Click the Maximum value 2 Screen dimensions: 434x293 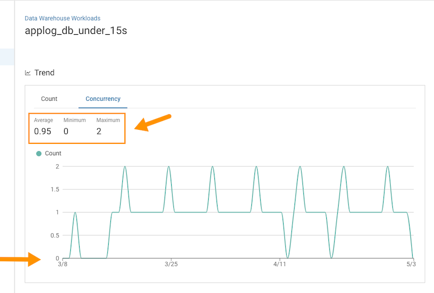coord(99,131)
